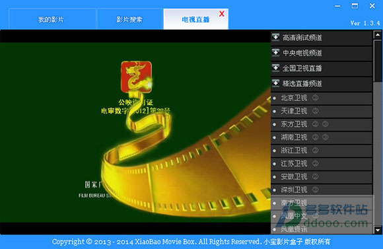Minimize the movie box window
Screen dimensions: 383x249
coord(337,6)
